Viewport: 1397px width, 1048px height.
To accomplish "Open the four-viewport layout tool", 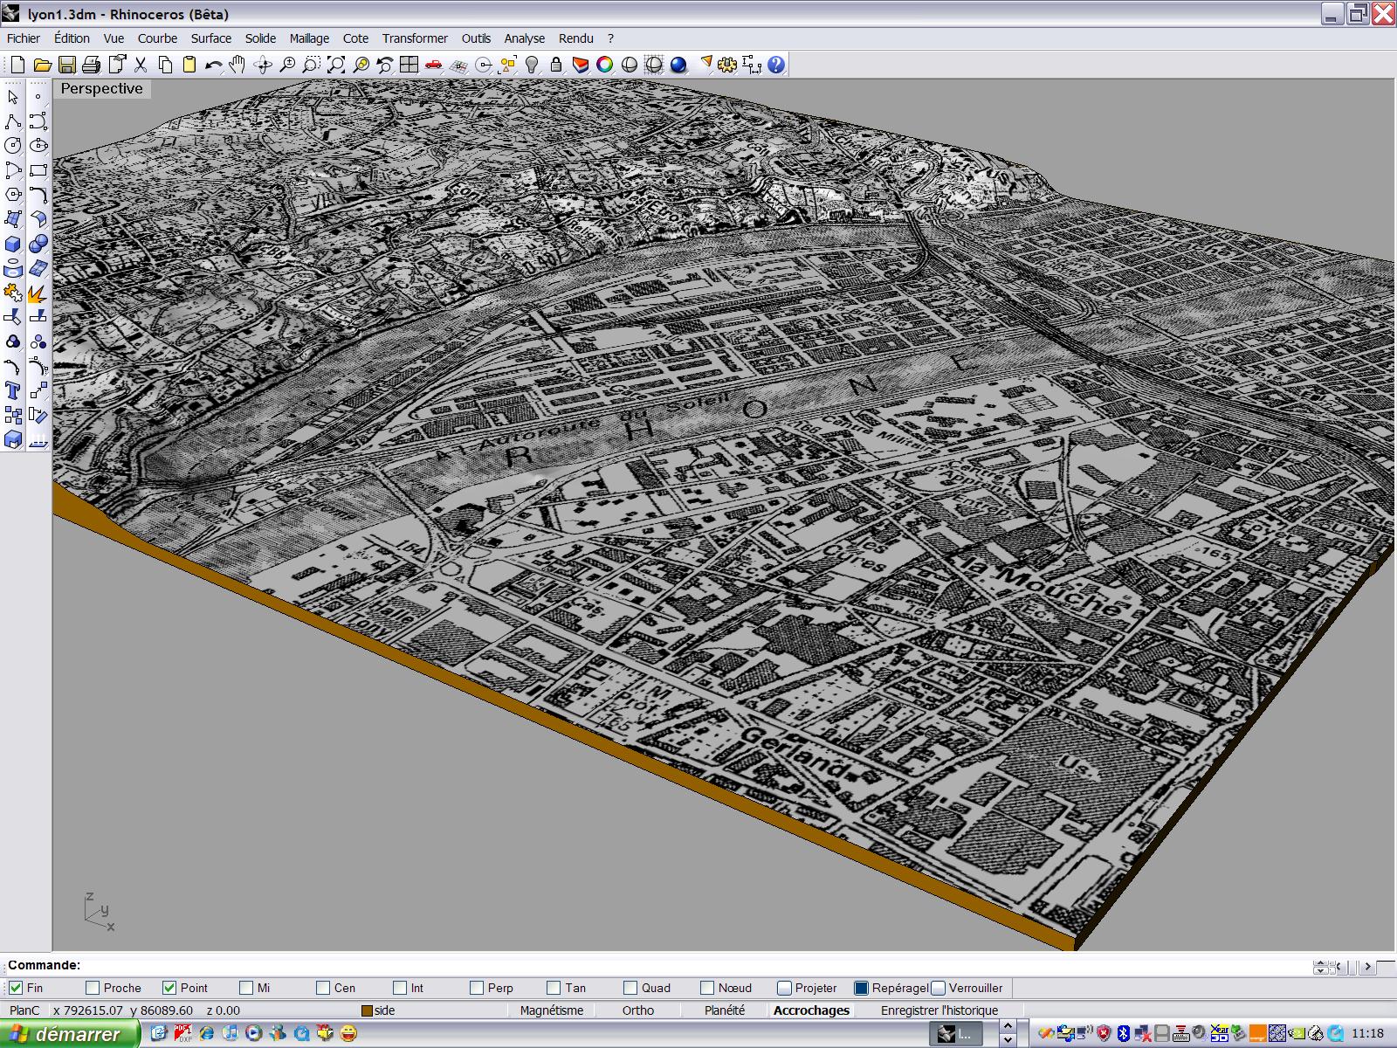I will pos(409,65).
